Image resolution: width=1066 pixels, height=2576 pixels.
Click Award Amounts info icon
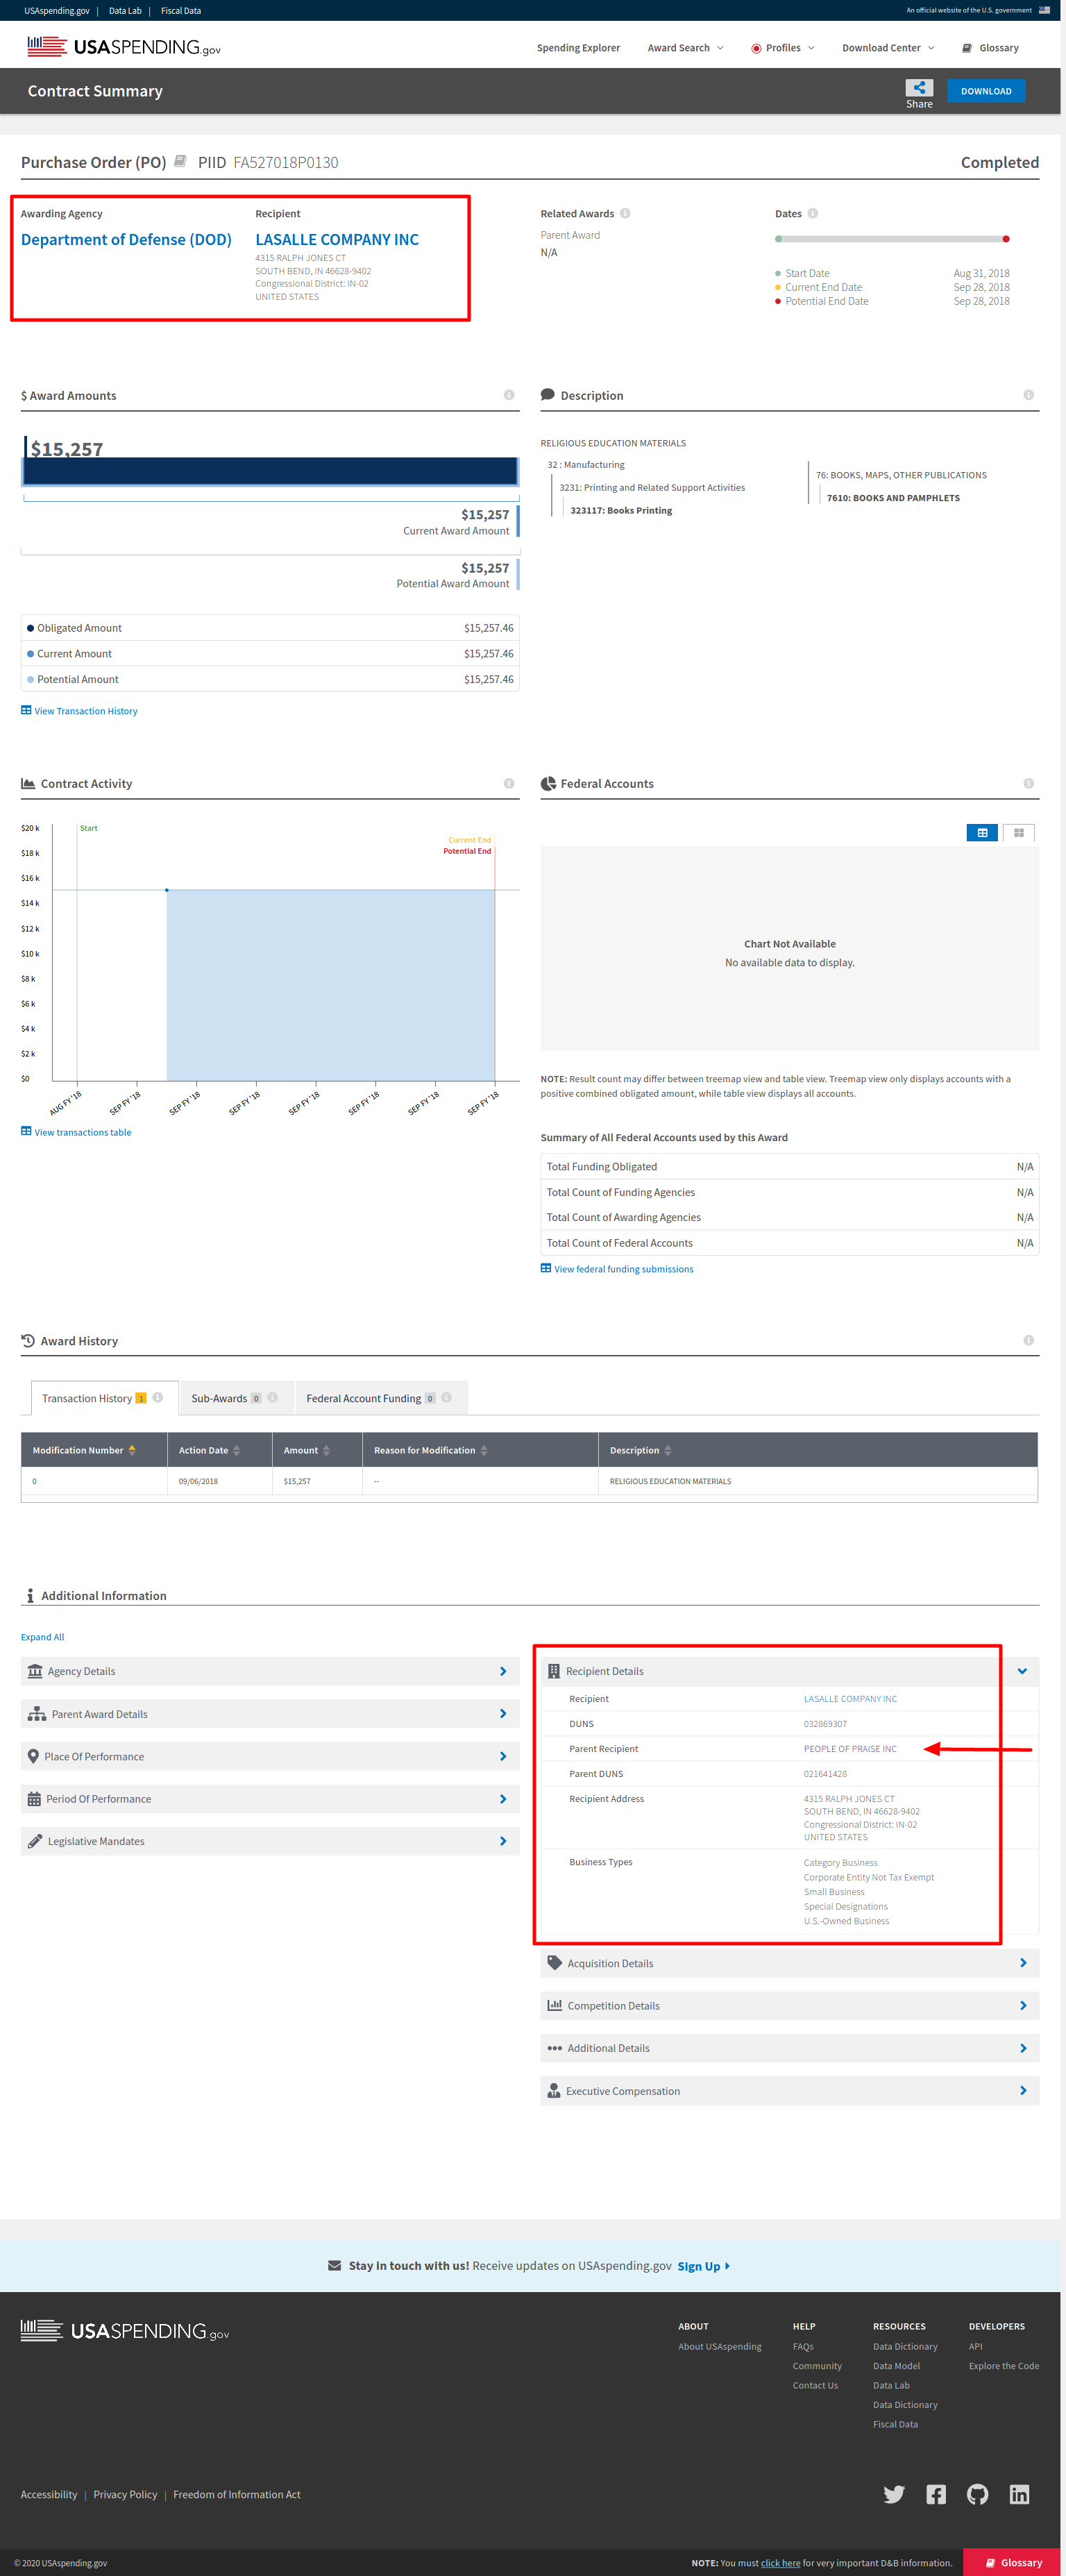(x=509, y=395)
